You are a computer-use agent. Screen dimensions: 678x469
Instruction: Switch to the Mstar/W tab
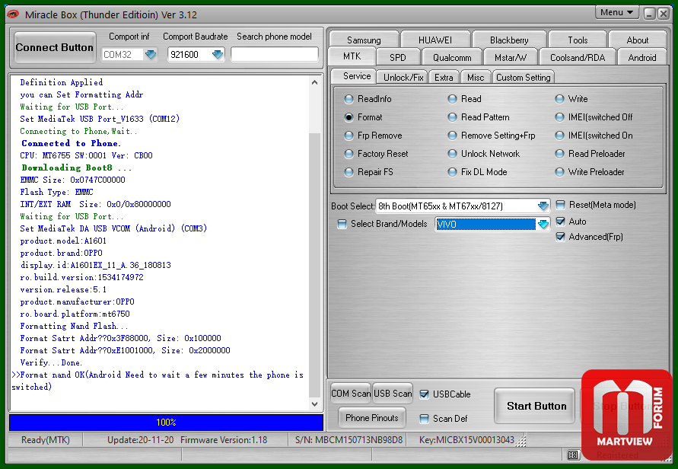point(511,58)
